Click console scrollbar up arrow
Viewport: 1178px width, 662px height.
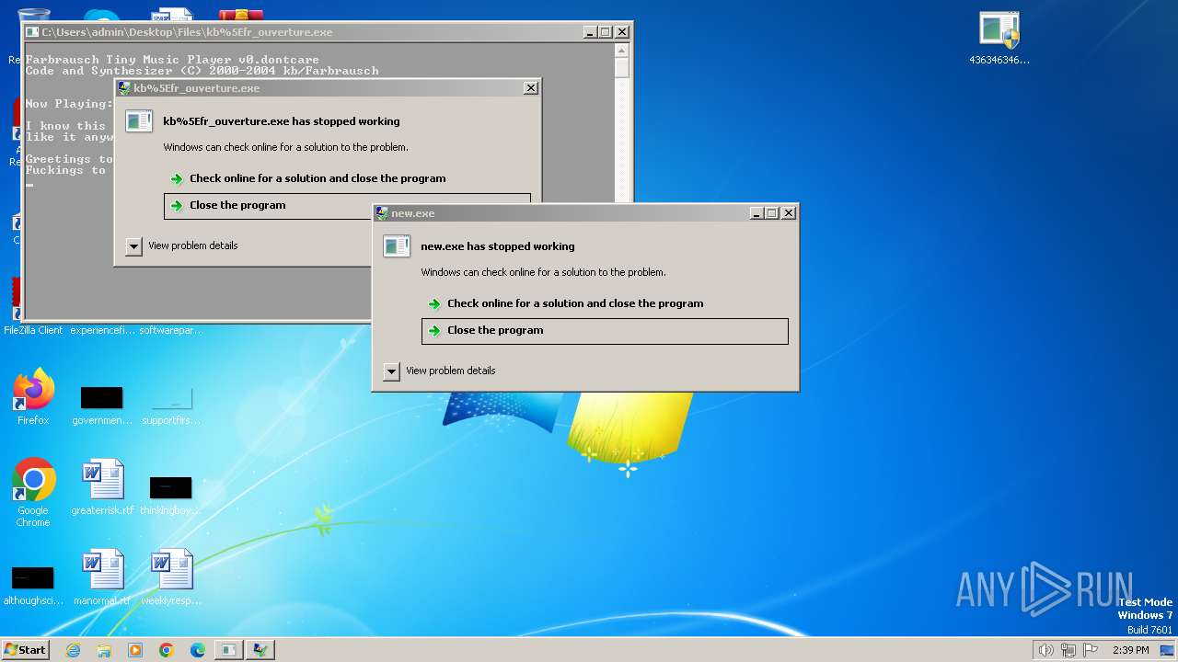click(621, 51)
